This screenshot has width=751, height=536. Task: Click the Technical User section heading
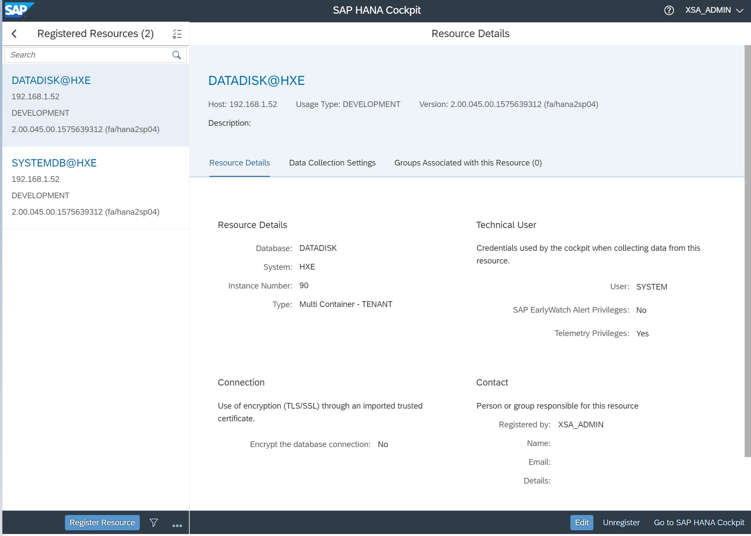506,225
